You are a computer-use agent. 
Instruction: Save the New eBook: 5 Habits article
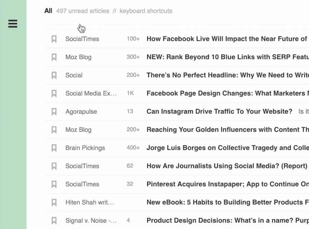(54, 202)
